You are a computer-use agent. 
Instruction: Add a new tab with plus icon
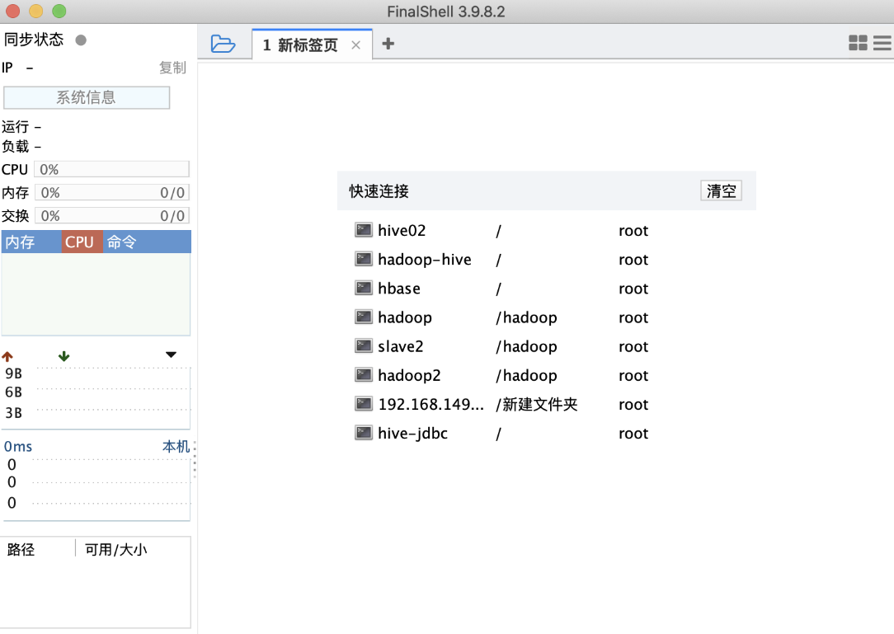point(388,44)
